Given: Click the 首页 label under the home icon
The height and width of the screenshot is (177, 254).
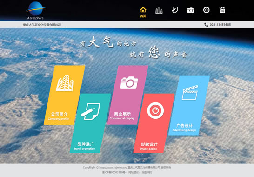Looking at the screenshot, I should (x=143, y=16).
